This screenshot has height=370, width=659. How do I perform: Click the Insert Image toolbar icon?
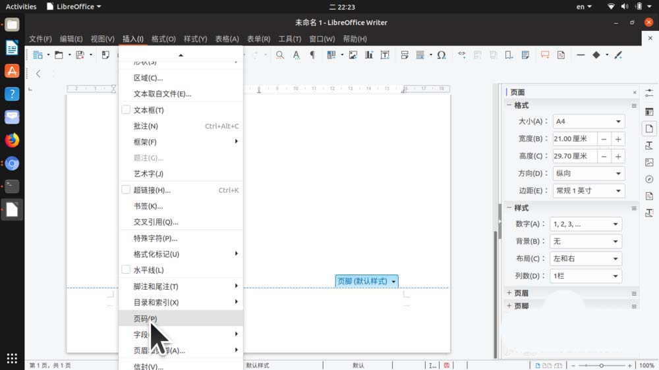click(353, 55)
